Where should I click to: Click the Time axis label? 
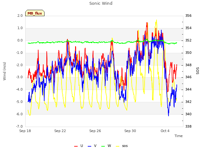click(179, 136)
